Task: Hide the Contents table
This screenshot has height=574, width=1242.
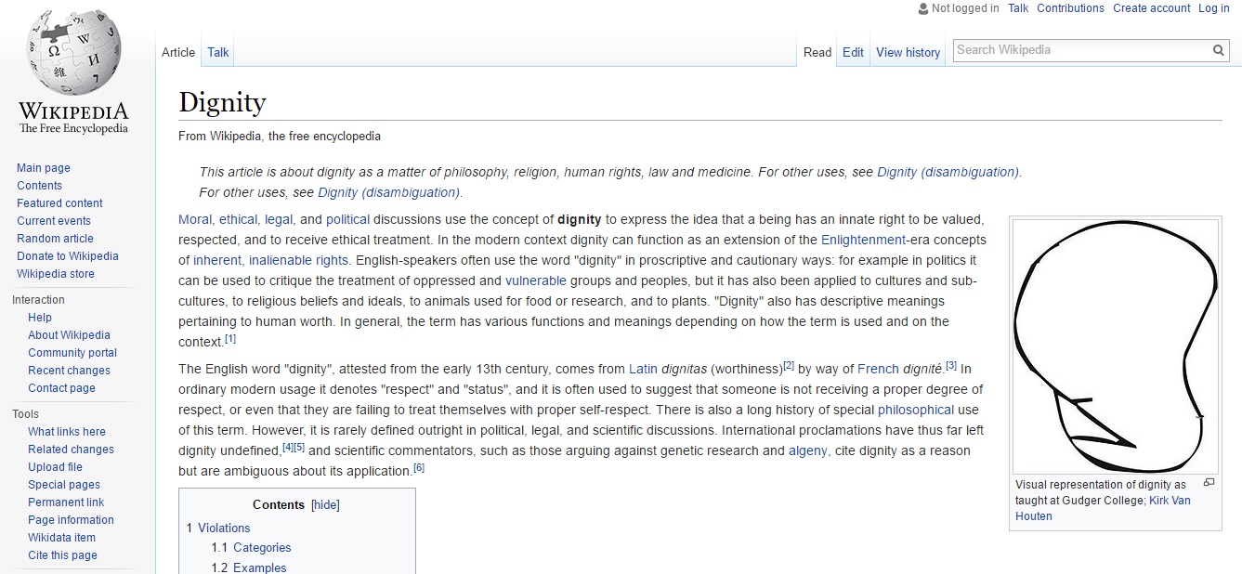Action: pyautogui.click(x=325, y=505)
